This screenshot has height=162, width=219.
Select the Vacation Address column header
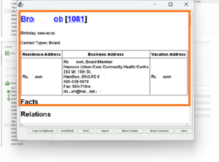(x=169, y=54)
